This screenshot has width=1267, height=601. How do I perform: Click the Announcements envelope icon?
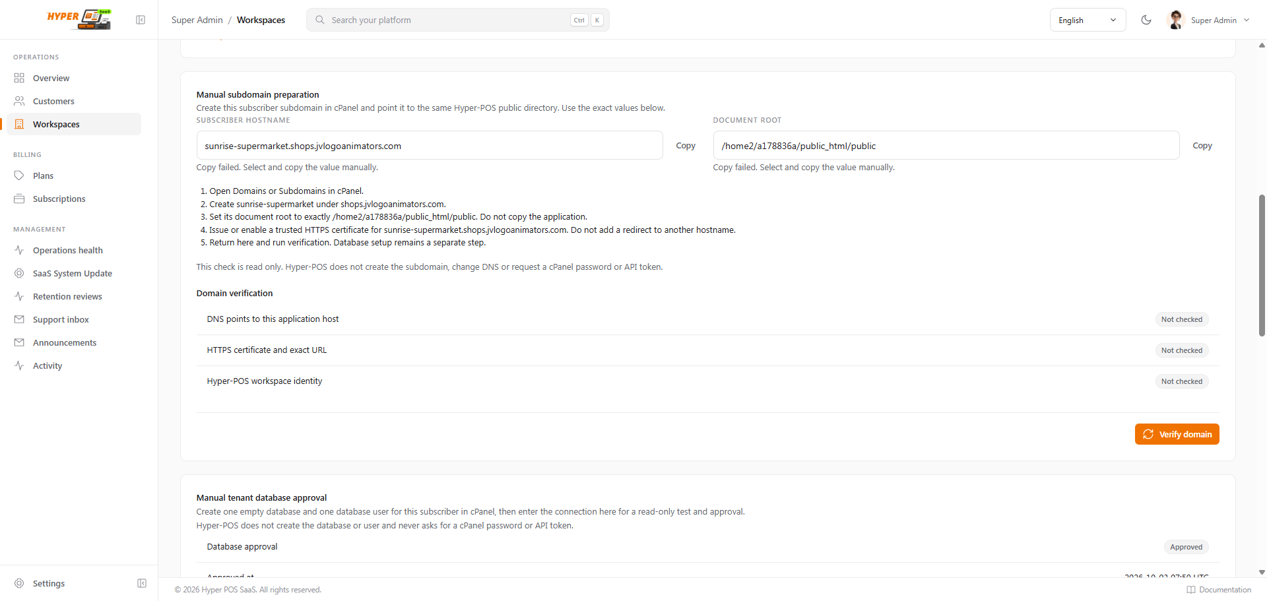point(19,342)
